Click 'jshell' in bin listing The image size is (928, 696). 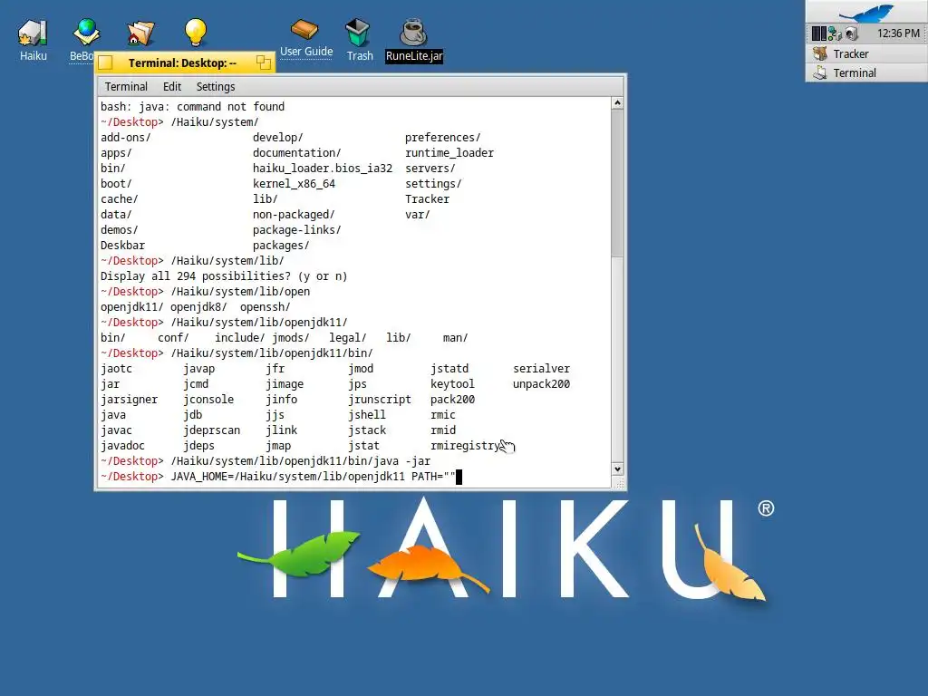click(367, 415)
